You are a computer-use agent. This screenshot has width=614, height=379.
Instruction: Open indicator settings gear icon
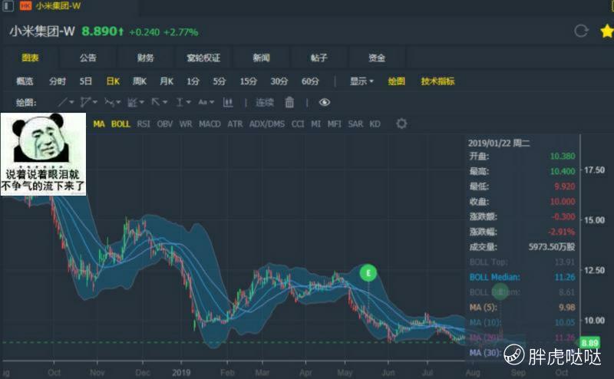[401, 124]
